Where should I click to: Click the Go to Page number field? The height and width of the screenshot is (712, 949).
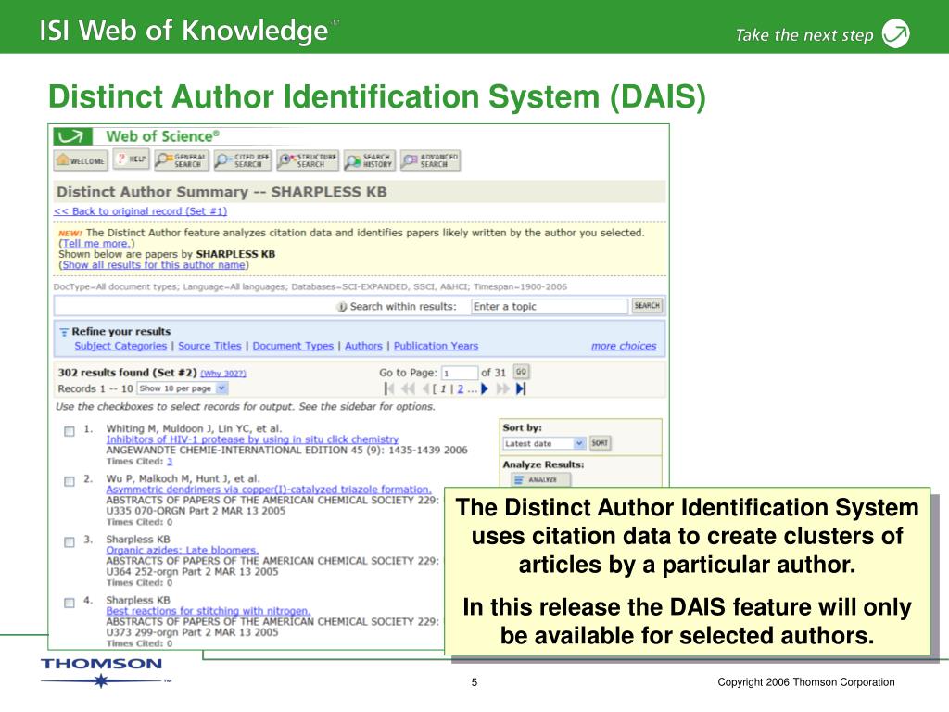(x=460, y=373)
